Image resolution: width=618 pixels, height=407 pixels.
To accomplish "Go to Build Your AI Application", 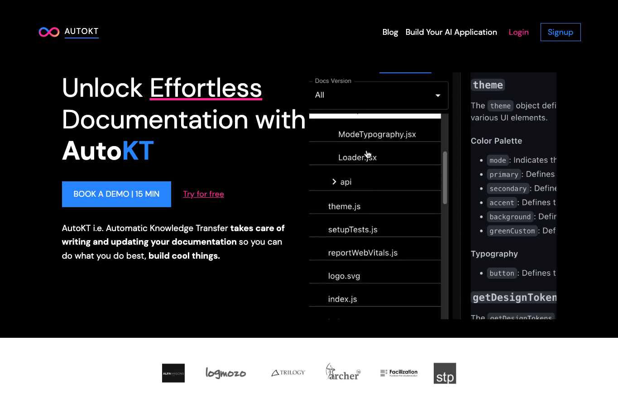I will (451, 32).
